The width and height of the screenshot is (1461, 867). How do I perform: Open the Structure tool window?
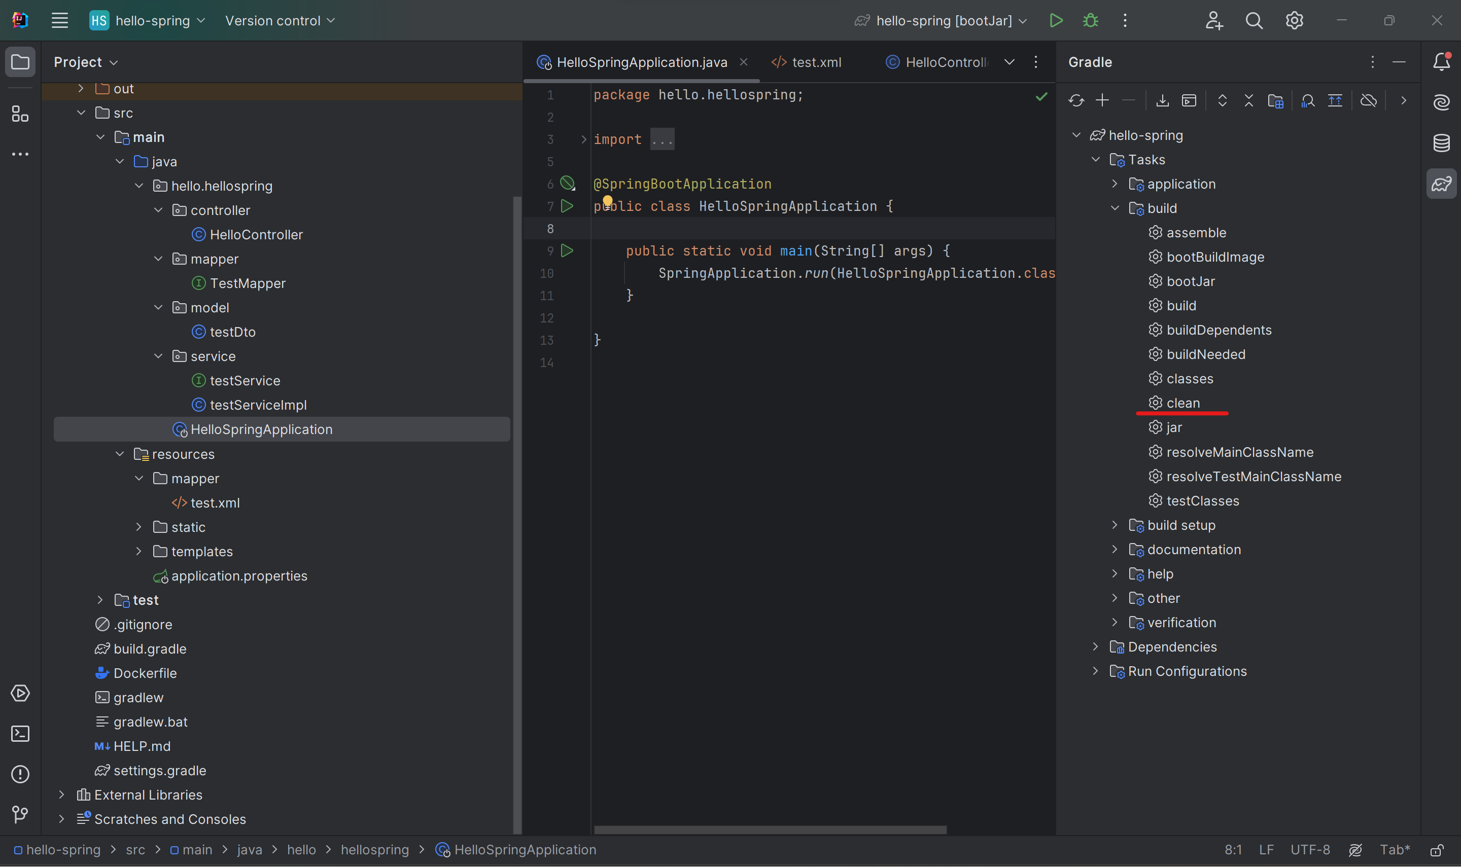[x=20, y=114]
